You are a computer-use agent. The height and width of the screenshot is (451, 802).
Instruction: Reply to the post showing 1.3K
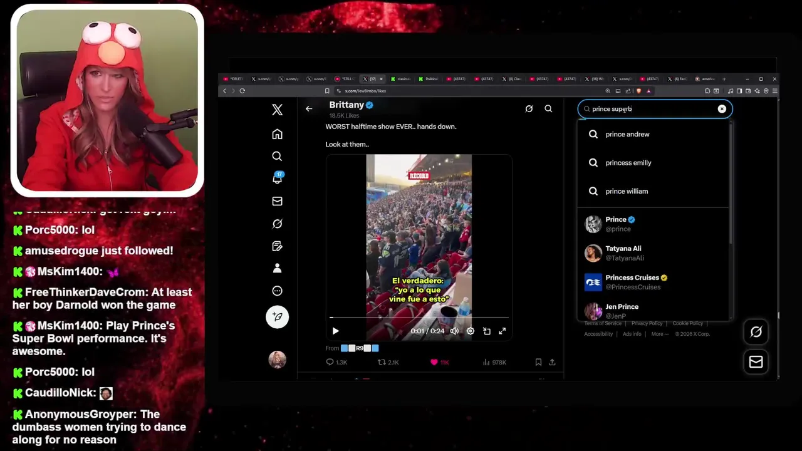pyautogui.click(x=336, y=362)
